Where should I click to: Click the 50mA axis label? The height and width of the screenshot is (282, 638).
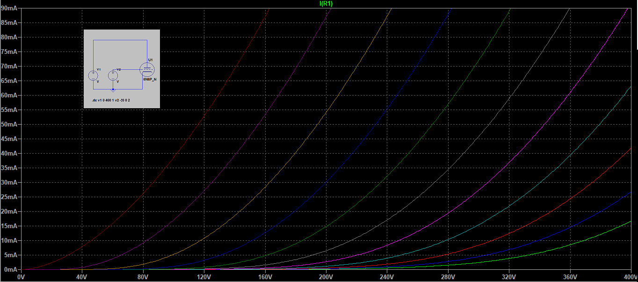point(9,124)
